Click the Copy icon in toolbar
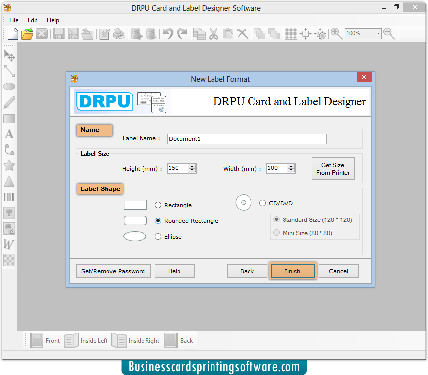This screenshot has height=375, width=428. (199, 34)
